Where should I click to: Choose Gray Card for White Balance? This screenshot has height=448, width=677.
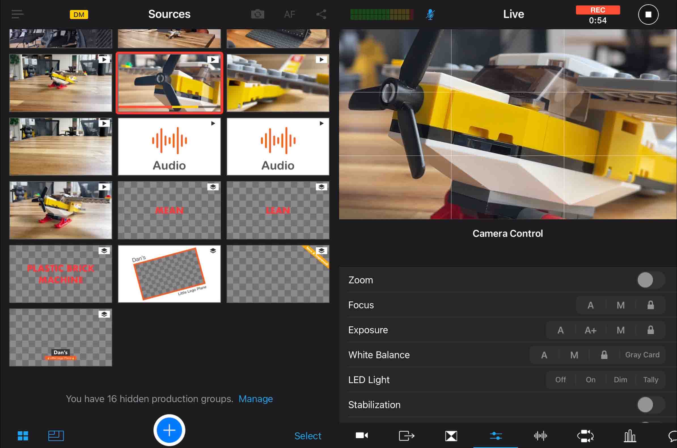pos(642,355)
